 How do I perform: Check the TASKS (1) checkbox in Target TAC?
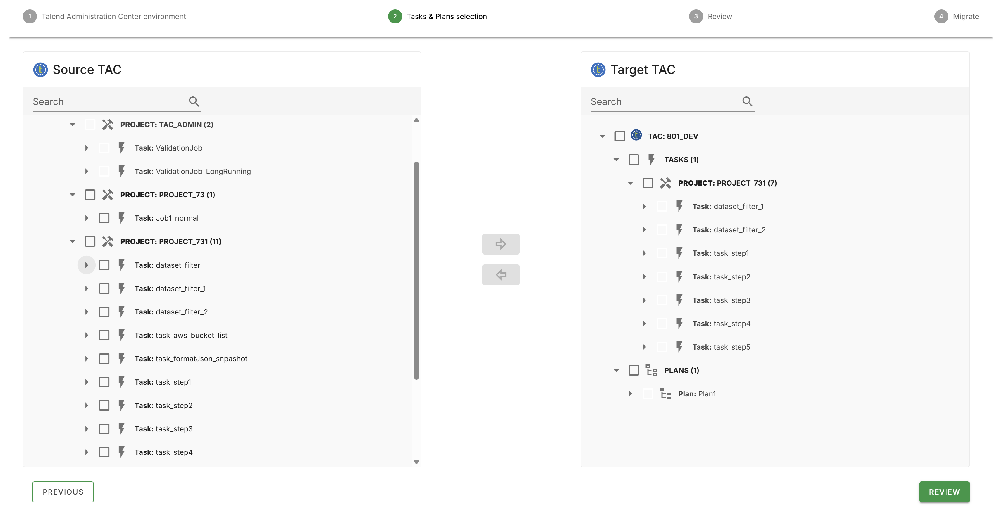(x=634, y=159)
